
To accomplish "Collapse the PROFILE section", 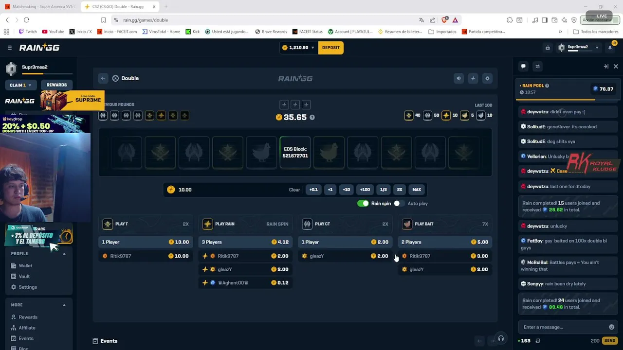I will tap(64, 254).
